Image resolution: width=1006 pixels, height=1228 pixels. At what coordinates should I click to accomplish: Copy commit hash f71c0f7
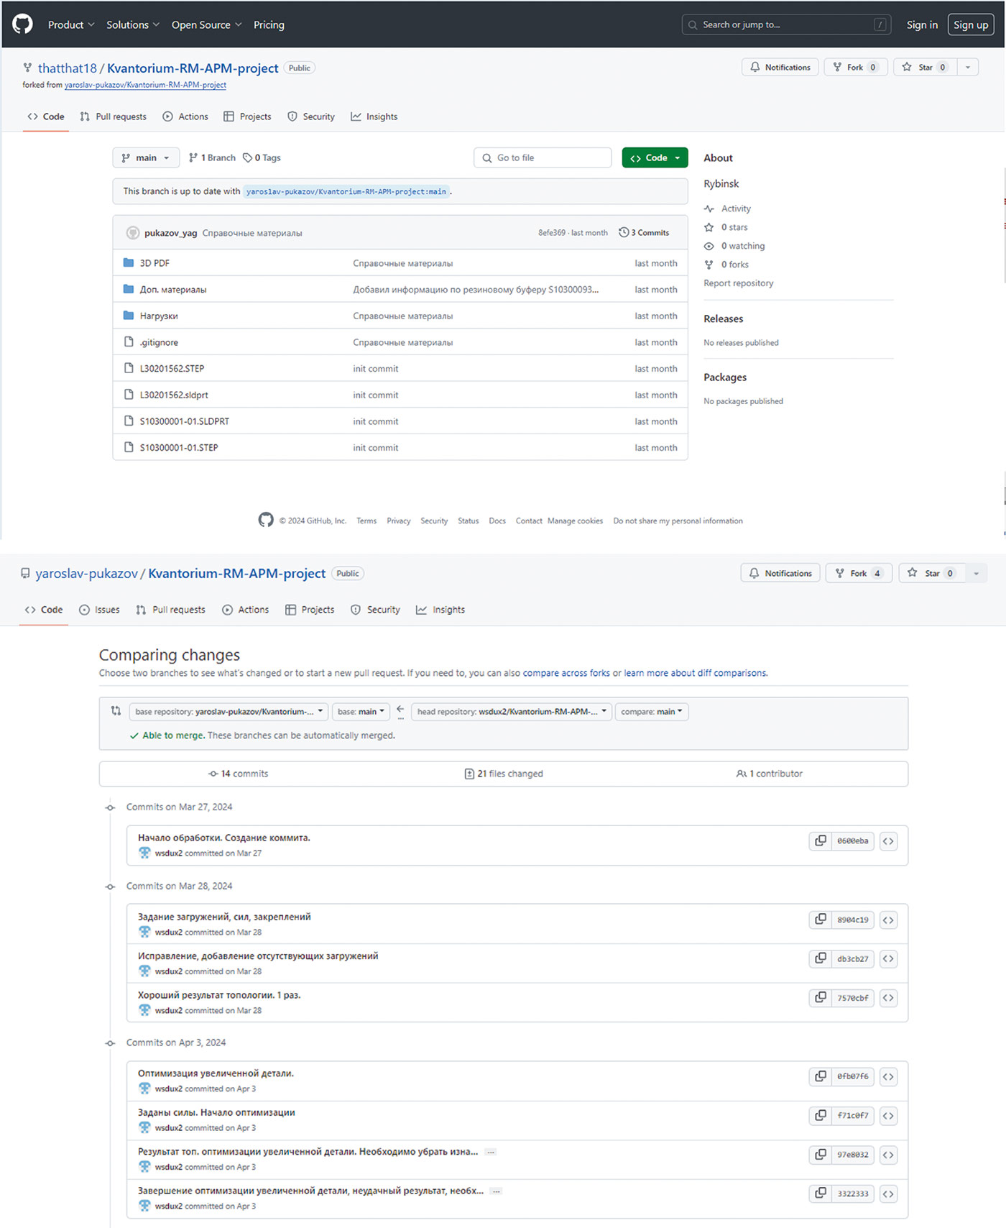820,1115
